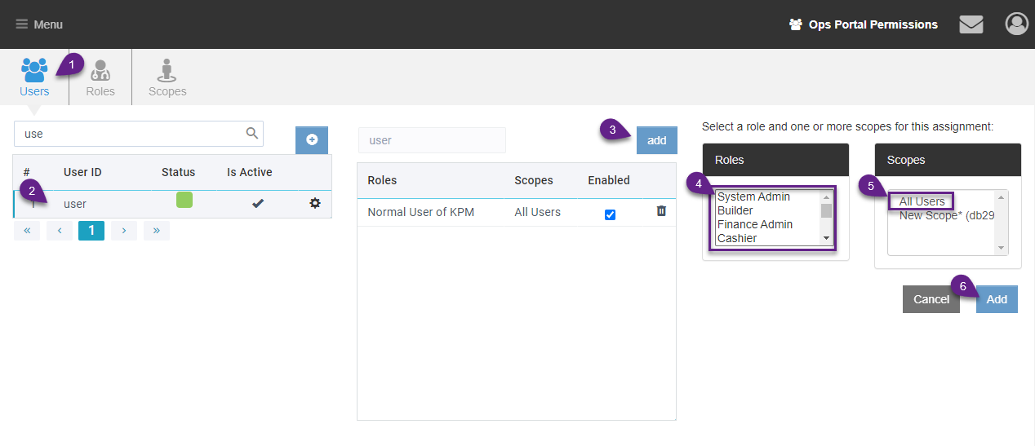Click the green Status indicator for user
Viewport: 1035px width, 446px height.
coord(184,201)
